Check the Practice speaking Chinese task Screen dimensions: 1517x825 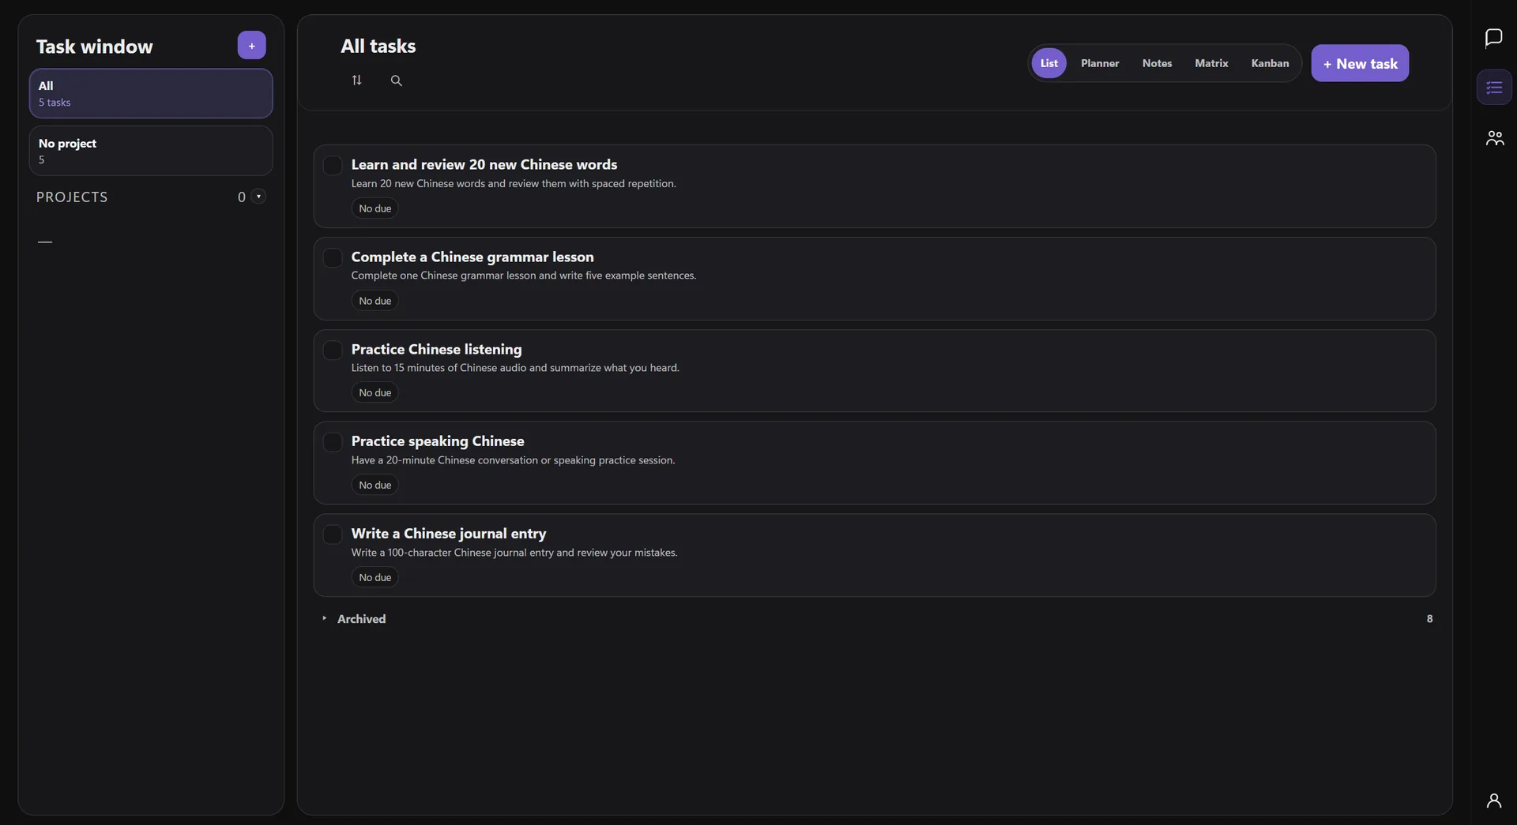click(x=333, y=441)
